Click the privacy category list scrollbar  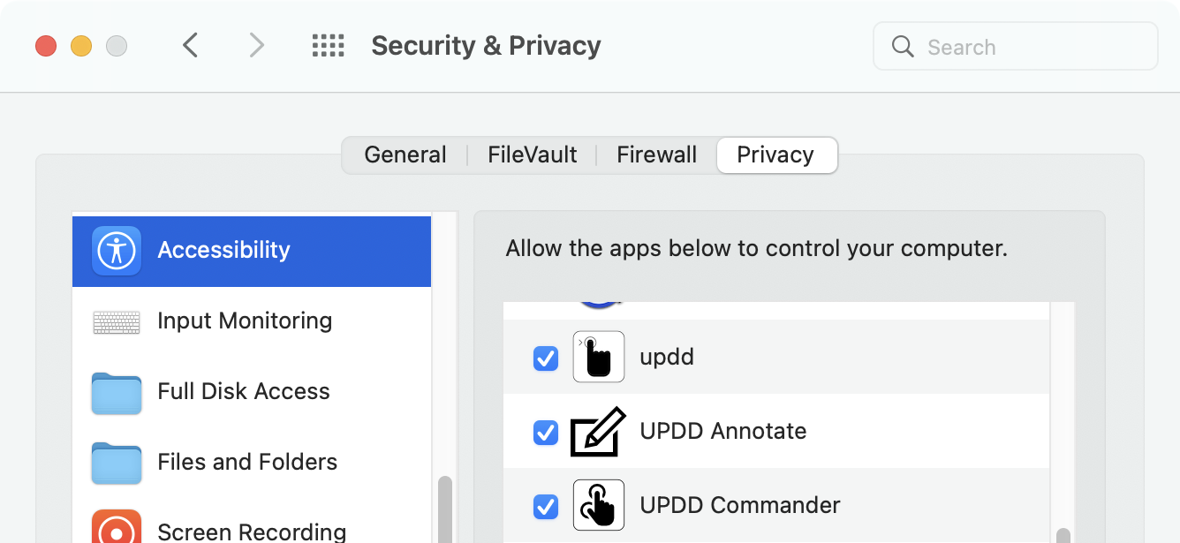coord(445,509)
